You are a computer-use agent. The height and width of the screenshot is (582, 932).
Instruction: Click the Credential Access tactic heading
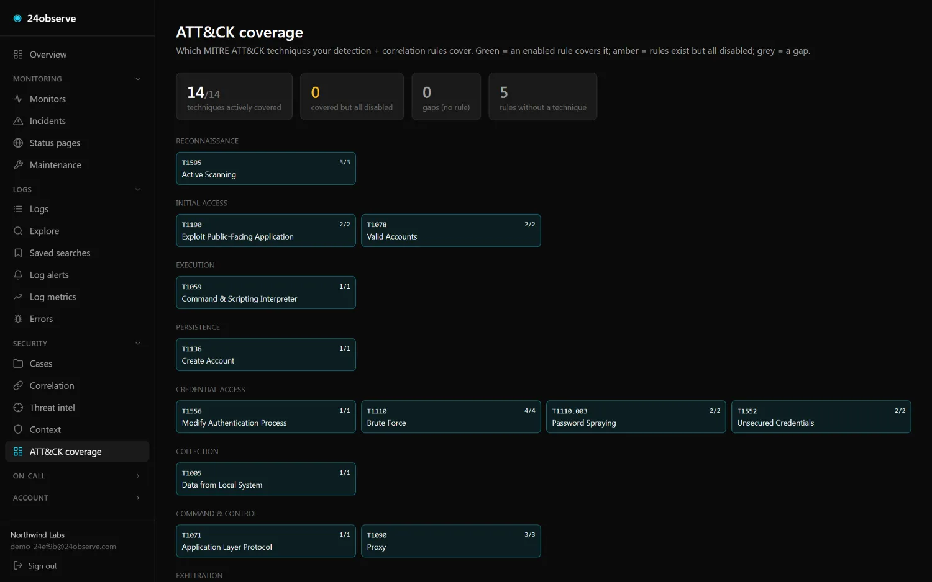[x=211, y=389]
